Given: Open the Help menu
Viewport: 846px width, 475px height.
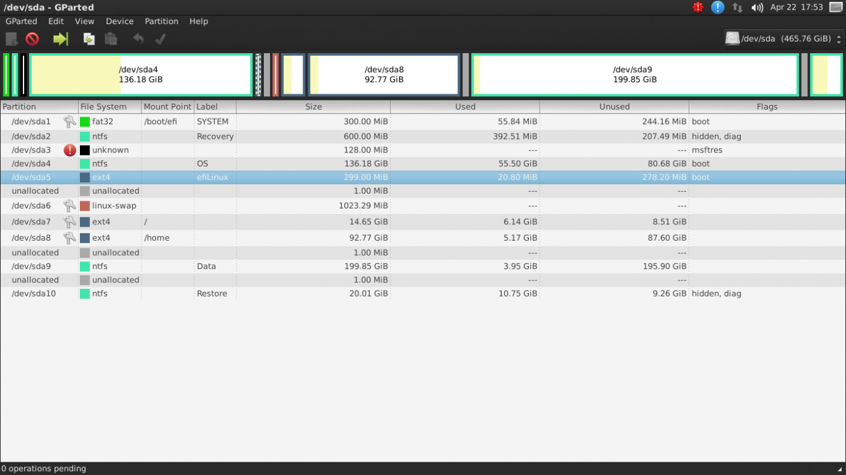Looking at the screenshot, I should (198, 21).
